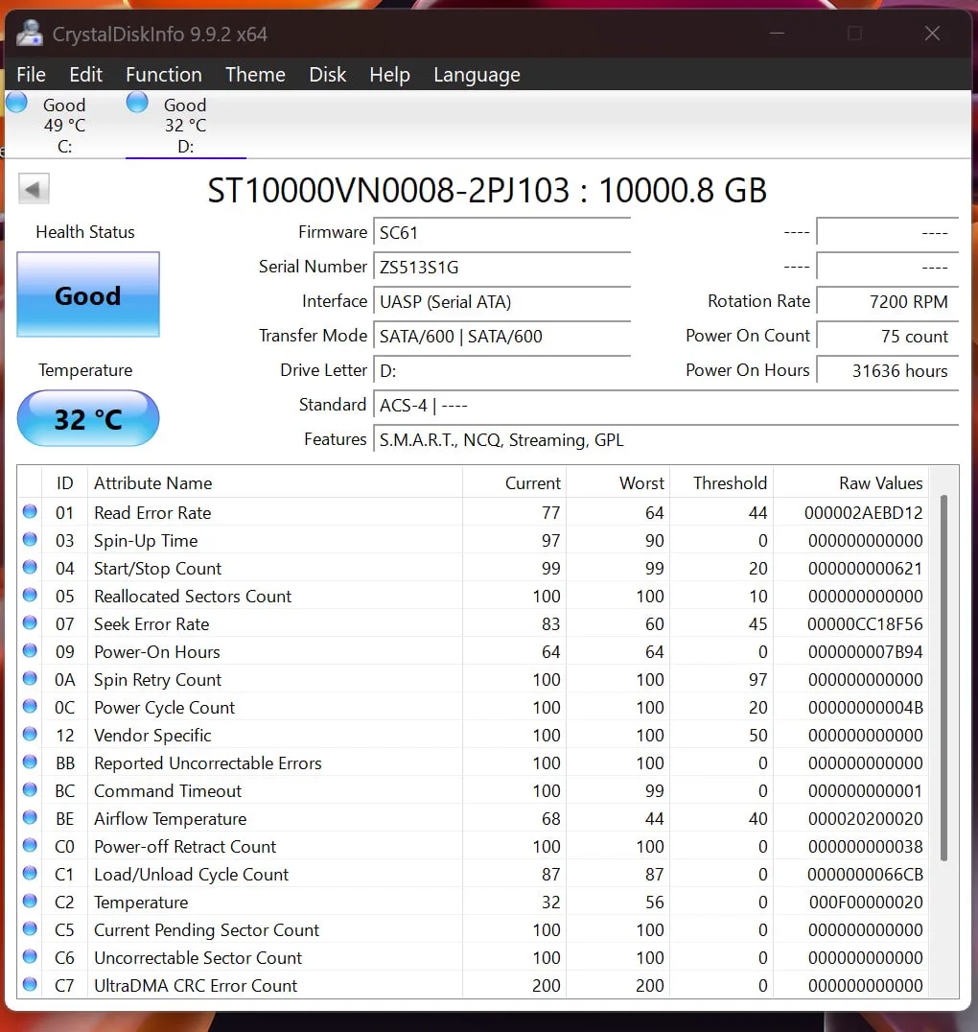The image size is (978, 1032).
Task: Click the Standard field showing ACS-4
Action: click(x=666, y=406)
